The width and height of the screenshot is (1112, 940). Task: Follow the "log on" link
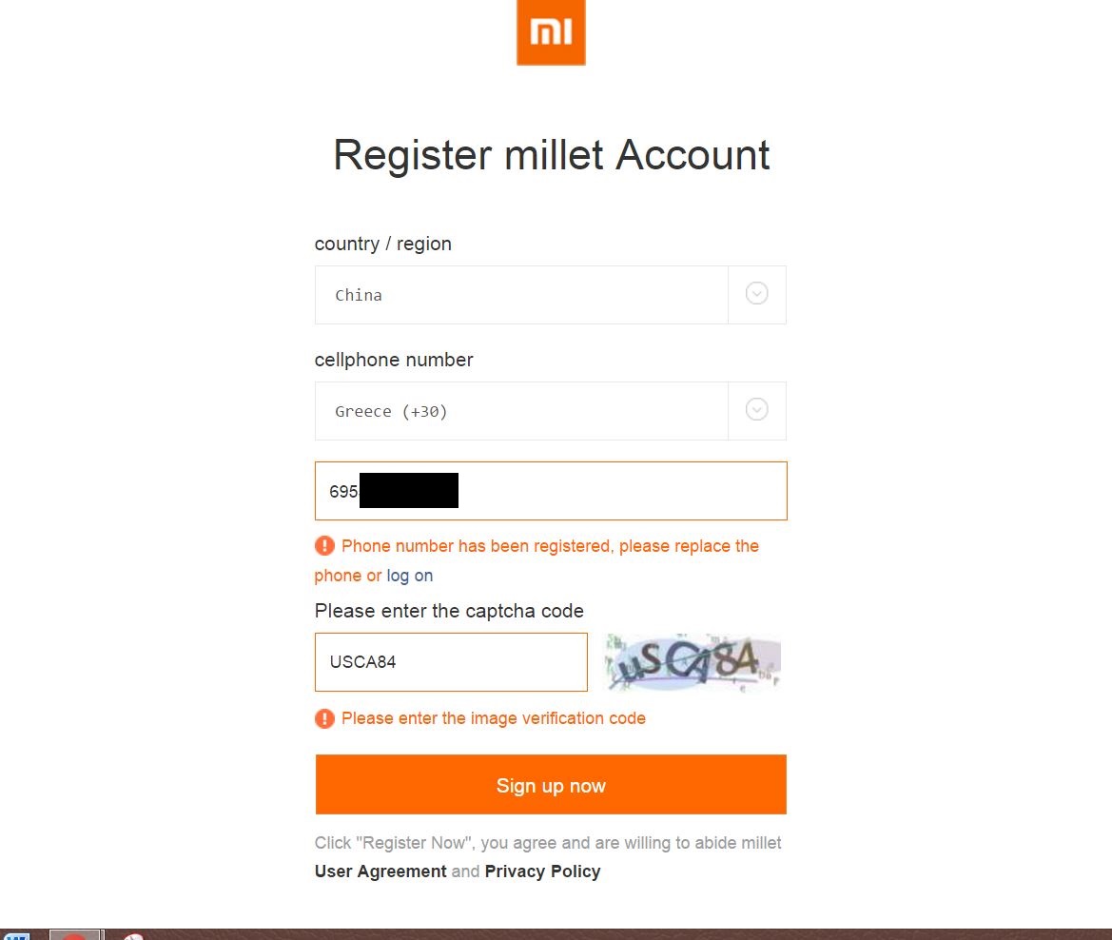pos(409,576)
